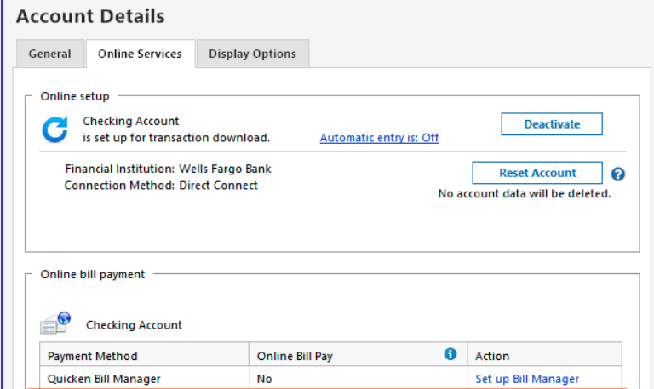Screen dimensions: 654x389
Task: Click the Action column header
Action: point(545,356)
